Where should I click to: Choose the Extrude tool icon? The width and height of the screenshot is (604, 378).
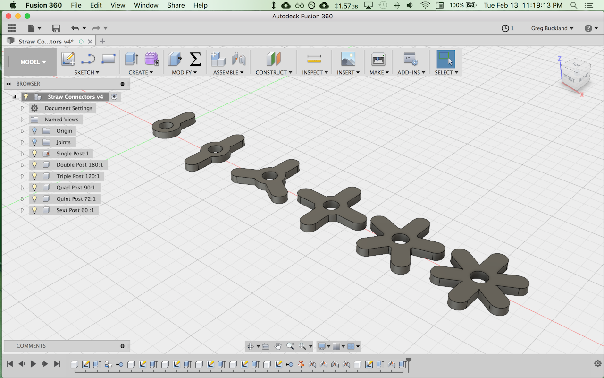132,59
